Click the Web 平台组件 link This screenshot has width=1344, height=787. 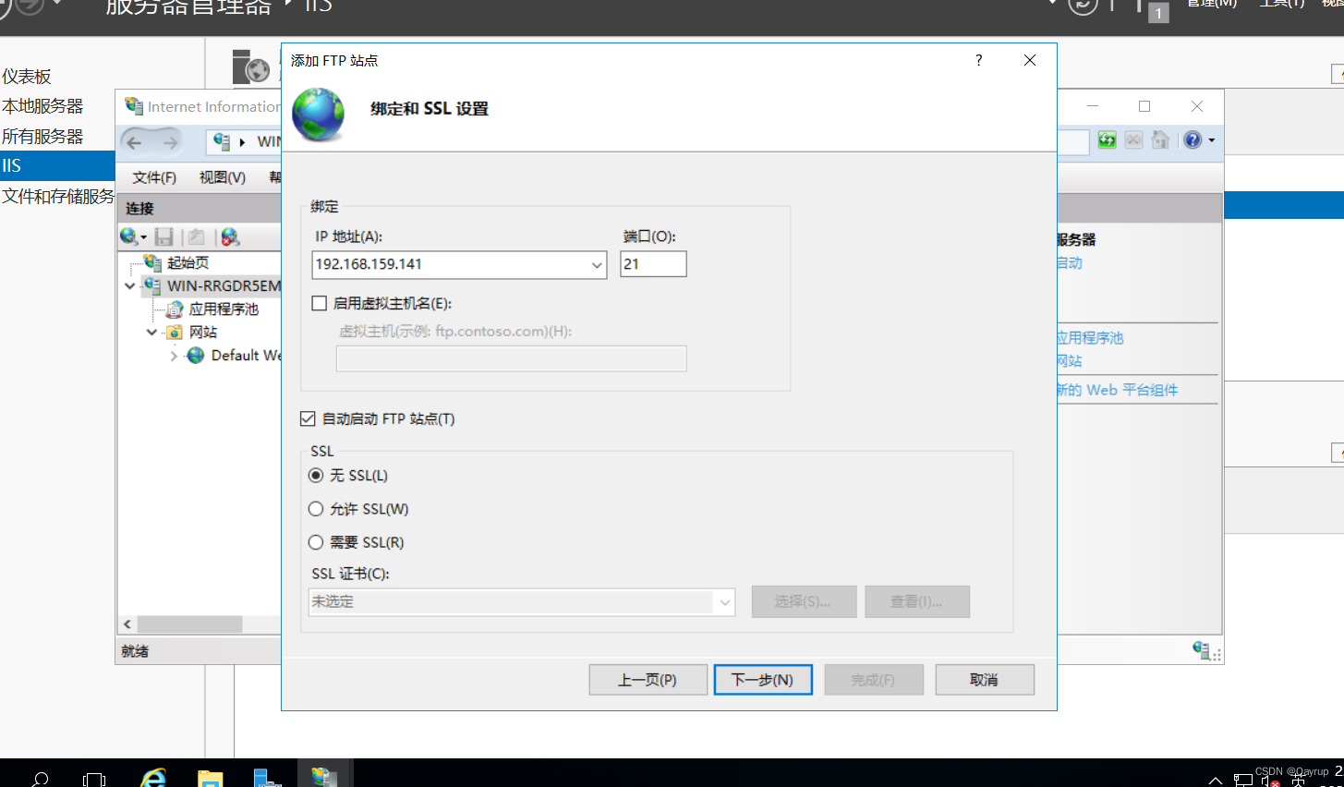(x=1118, y=390)
